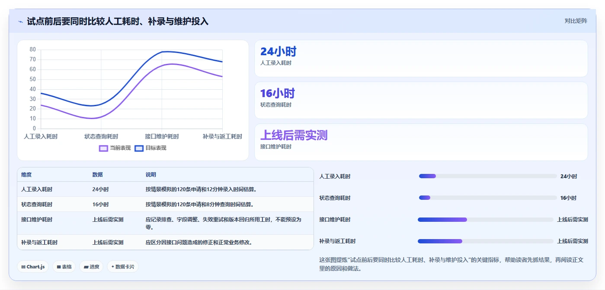Click the 80 value on chart y-axis

[x=33, y=50]
